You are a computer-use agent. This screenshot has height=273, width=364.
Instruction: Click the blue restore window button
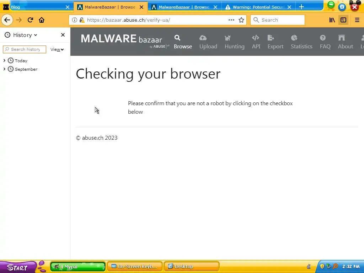click(x=342, y=7)
